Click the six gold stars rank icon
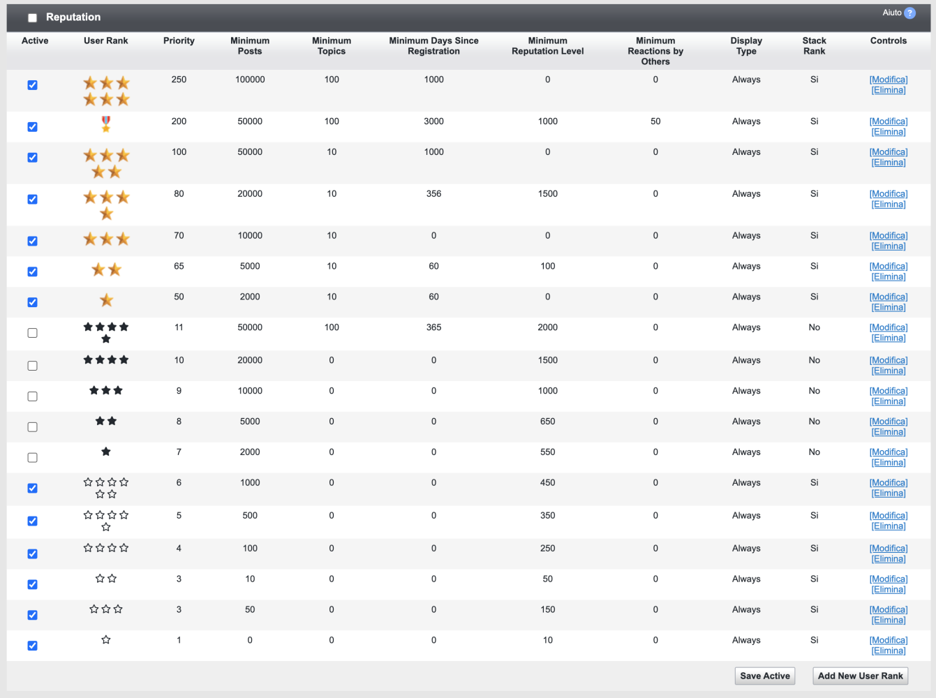 [106, 91]
